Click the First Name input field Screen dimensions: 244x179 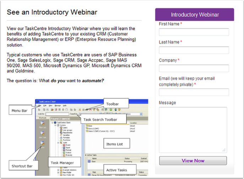point(194,32)
